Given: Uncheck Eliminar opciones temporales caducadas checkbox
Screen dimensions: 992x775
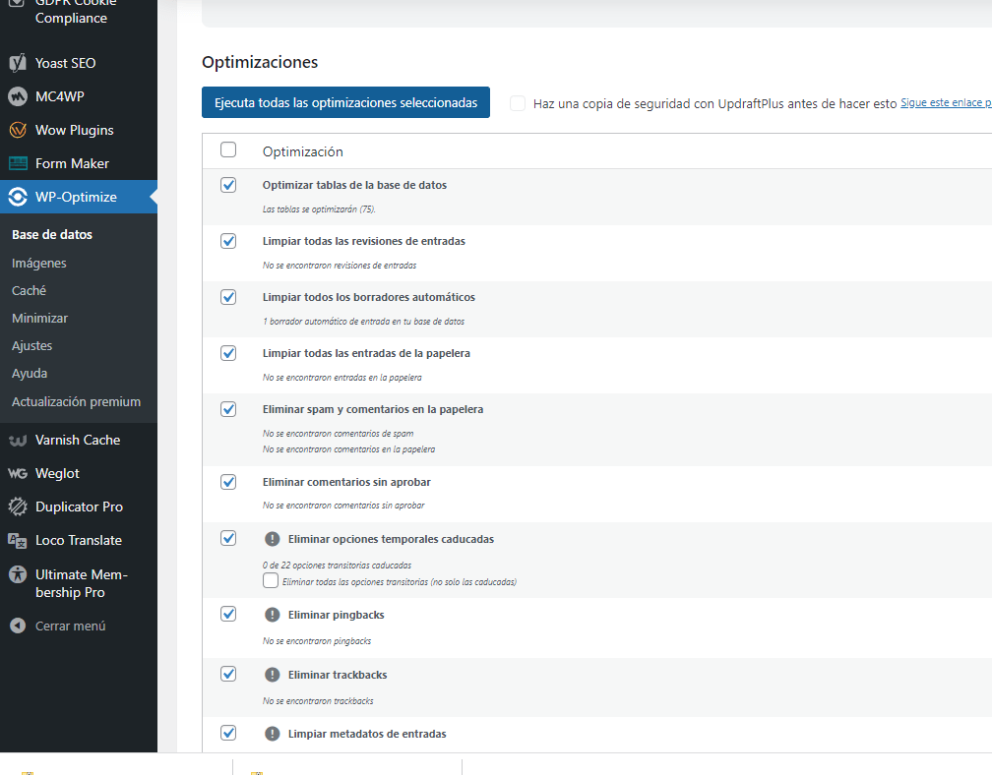Looking at the screenshot, I should pos(228,538).
